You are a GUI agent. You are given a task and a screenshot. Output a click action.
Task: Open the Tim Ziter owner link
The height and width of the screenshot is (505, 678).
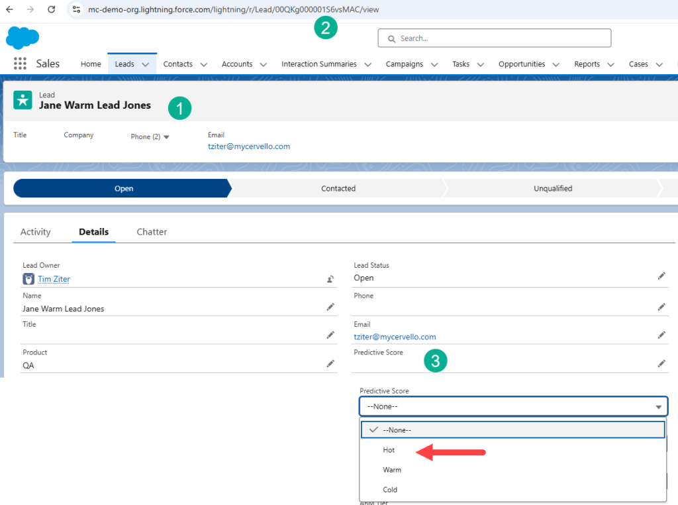click(54, 279)
